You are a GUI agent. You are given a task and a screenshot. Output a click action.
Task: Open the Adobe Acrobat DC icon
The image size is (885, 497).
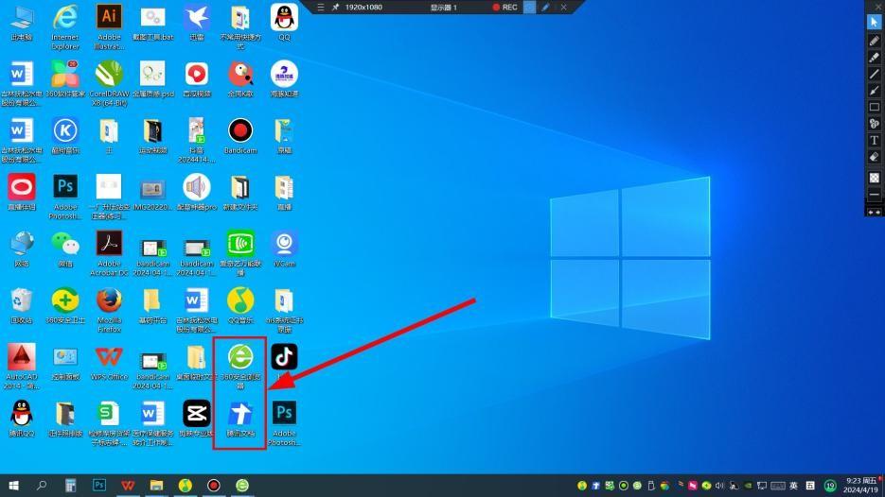point(109,244)
